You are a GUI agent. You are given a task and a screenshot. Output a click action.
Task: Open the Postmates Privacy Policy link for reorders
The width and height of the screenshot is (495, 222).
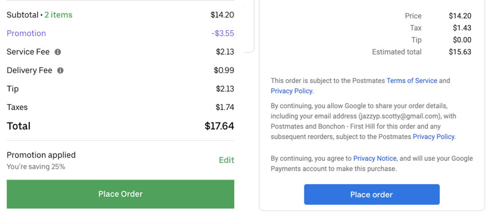[x=434, y=137]
